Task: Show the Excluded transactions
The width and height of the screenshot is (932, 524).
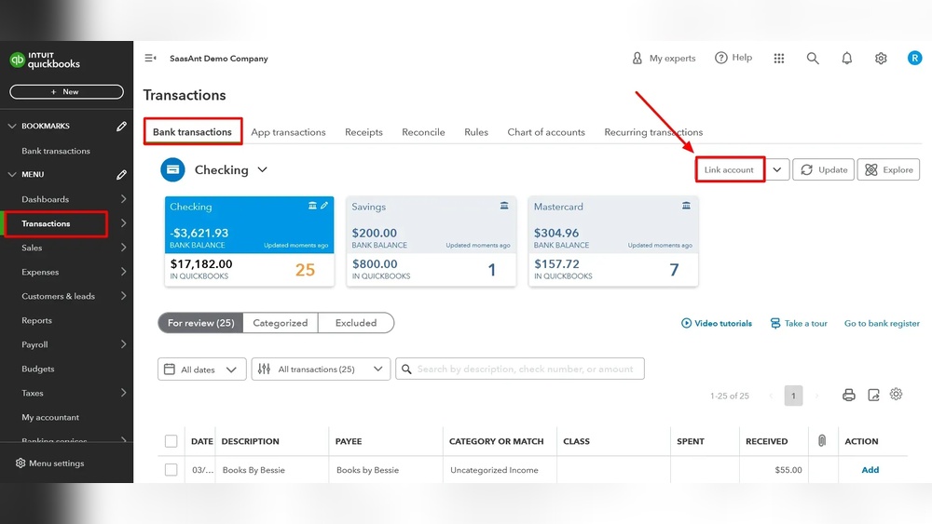Action: (356, 323)
